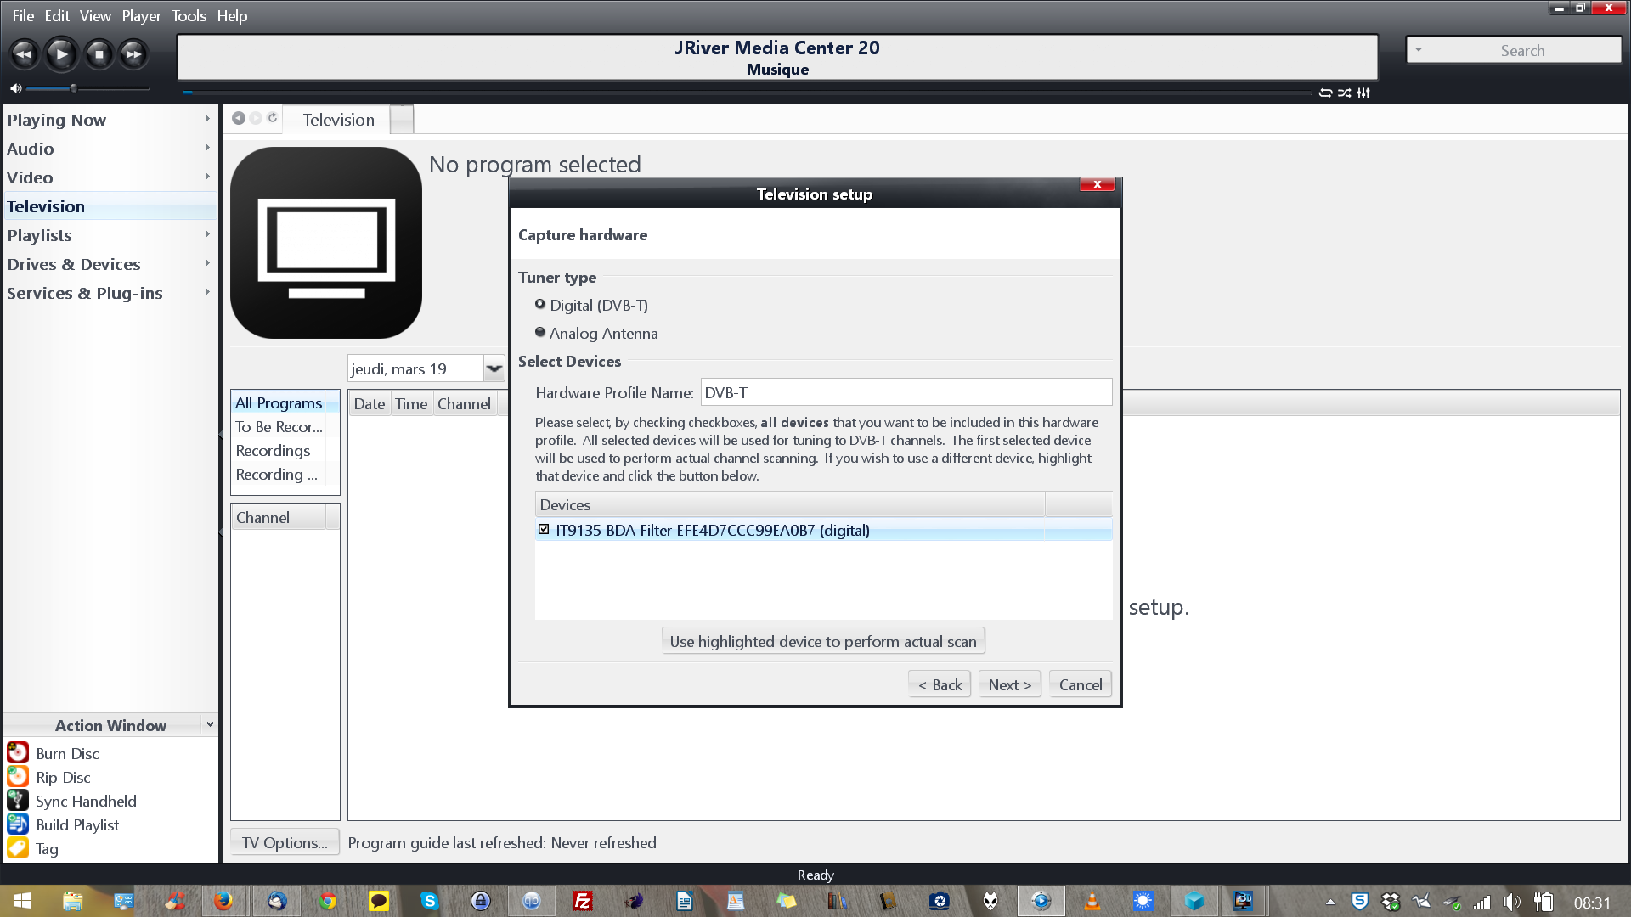Click the Burn Disc icon

18,752
